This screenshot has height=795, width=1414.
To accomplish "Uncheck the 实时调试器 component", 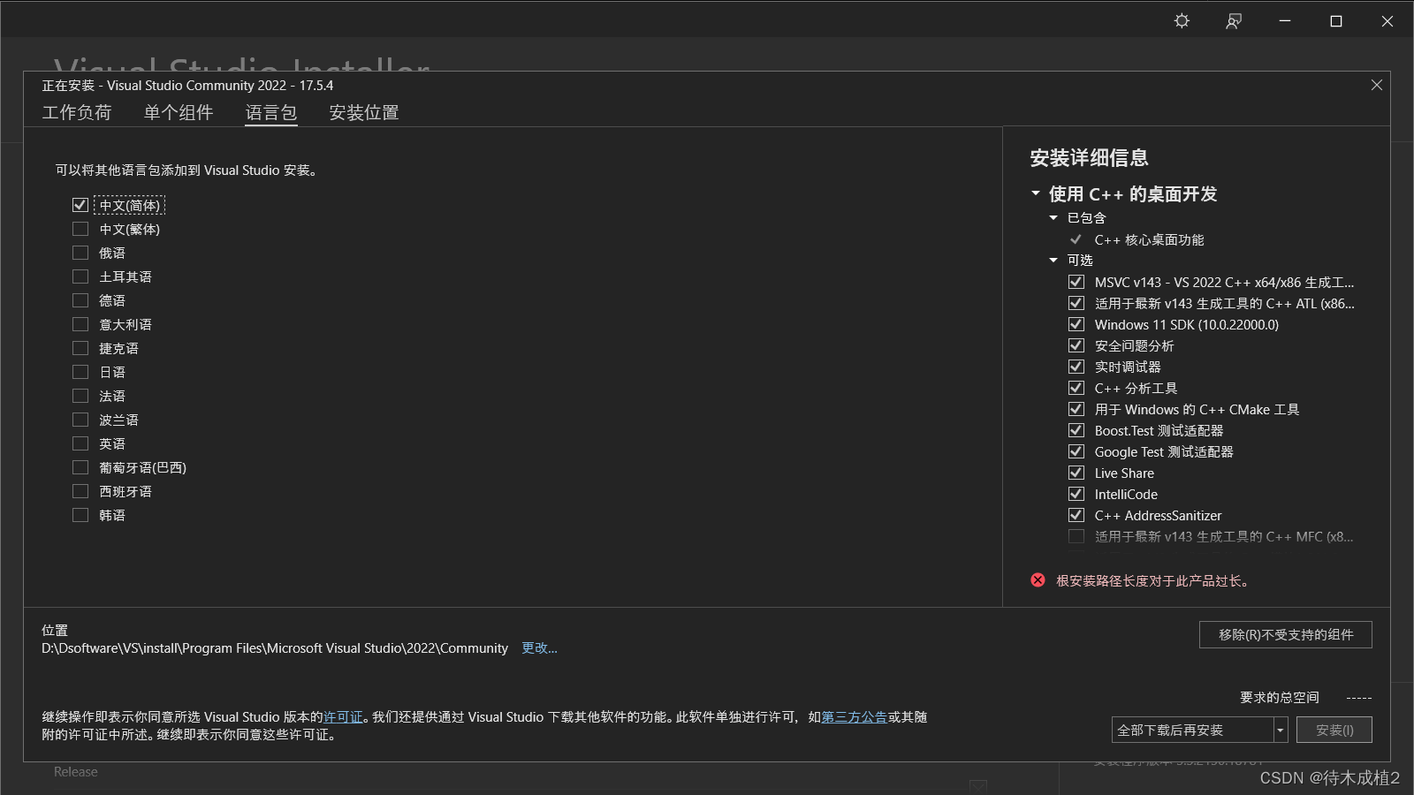I will (x=1076, y=367).
